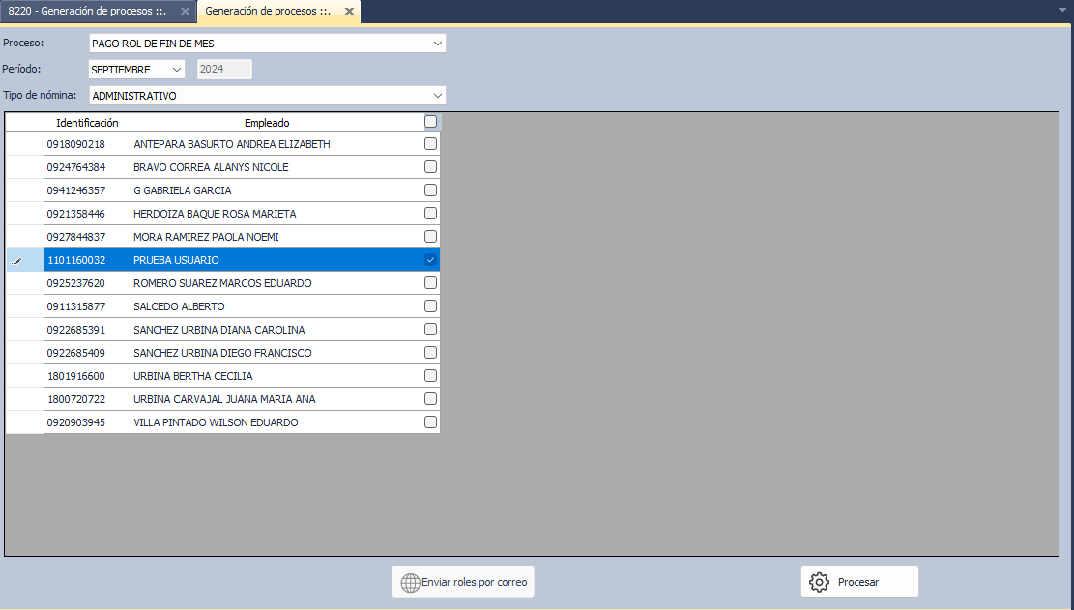The width and height of the screenshot is (1074, 610).
Task: Click the pencil edit indicator on row PRUEBA USUARIO
Action: click(17, 261)
